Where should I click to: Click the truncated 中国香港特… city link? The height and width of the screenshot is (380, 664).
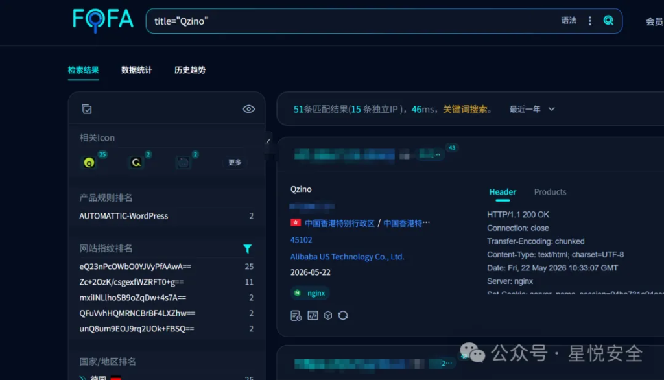[x=407, y=223]
